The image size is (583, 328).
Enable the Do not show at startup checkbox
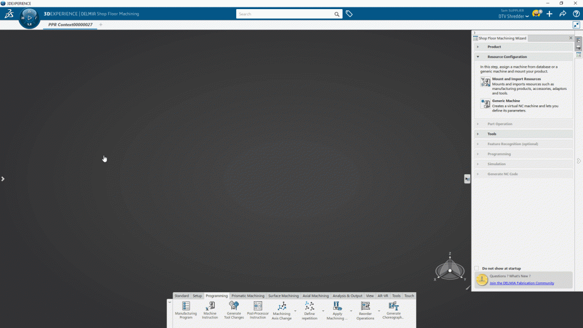(x=477, y=268)
